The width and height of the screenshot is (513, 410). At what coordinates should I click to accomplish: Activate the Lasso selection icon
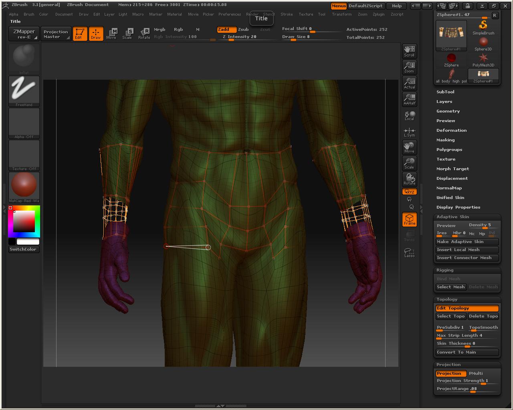pos(409,253)
